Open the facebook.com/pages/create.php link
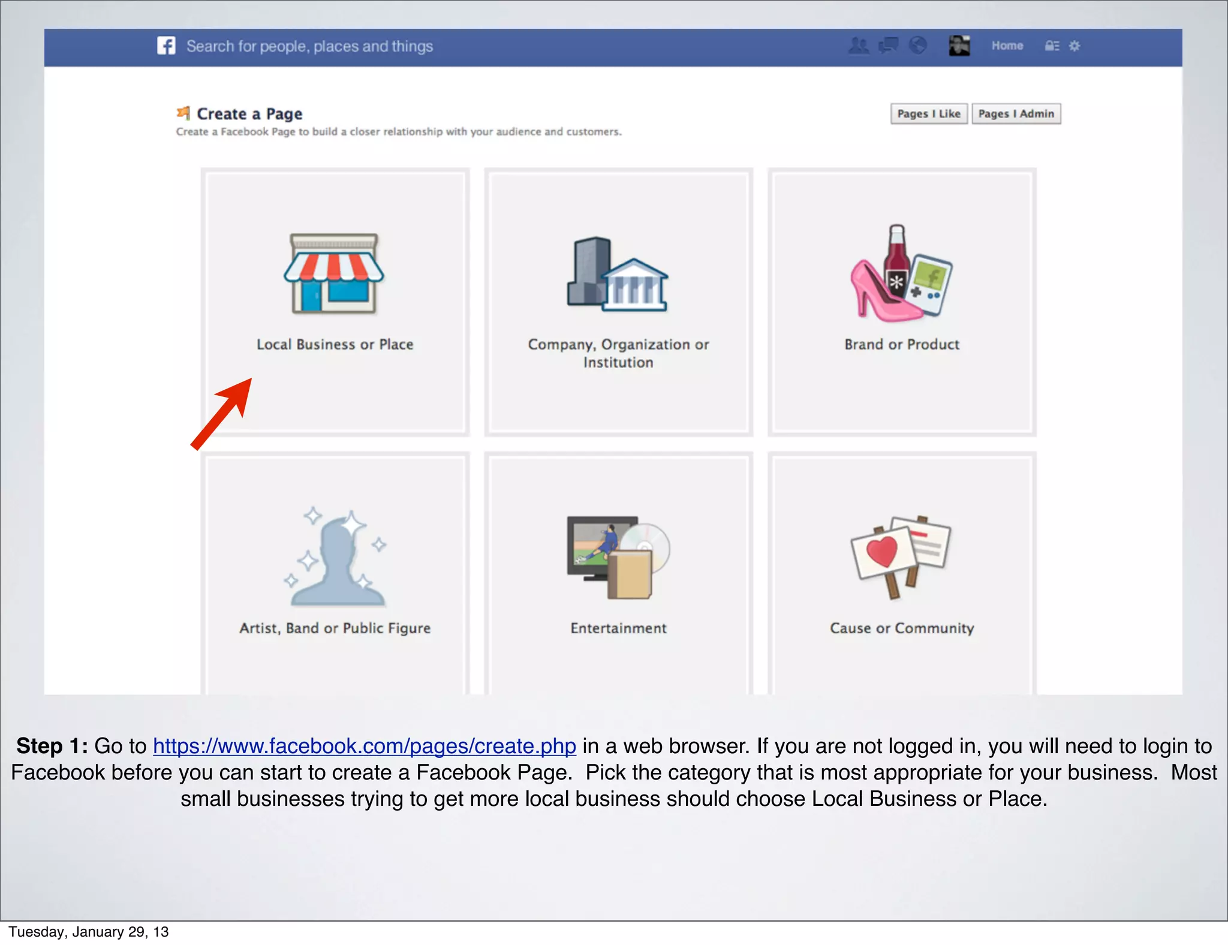This screenshot has width=1228, height=945. (364, 746)
